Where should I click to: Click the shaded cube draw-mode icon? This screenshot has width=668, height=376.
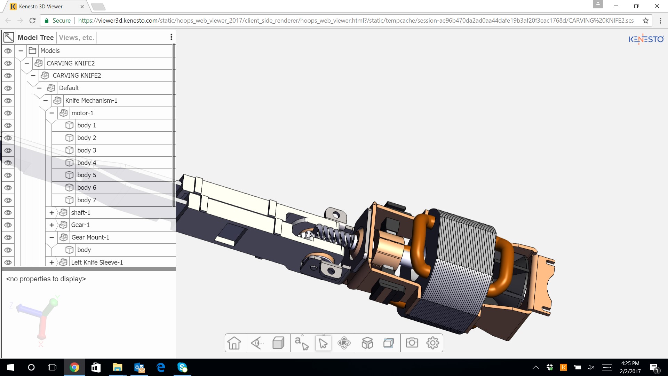click(278, 343)
